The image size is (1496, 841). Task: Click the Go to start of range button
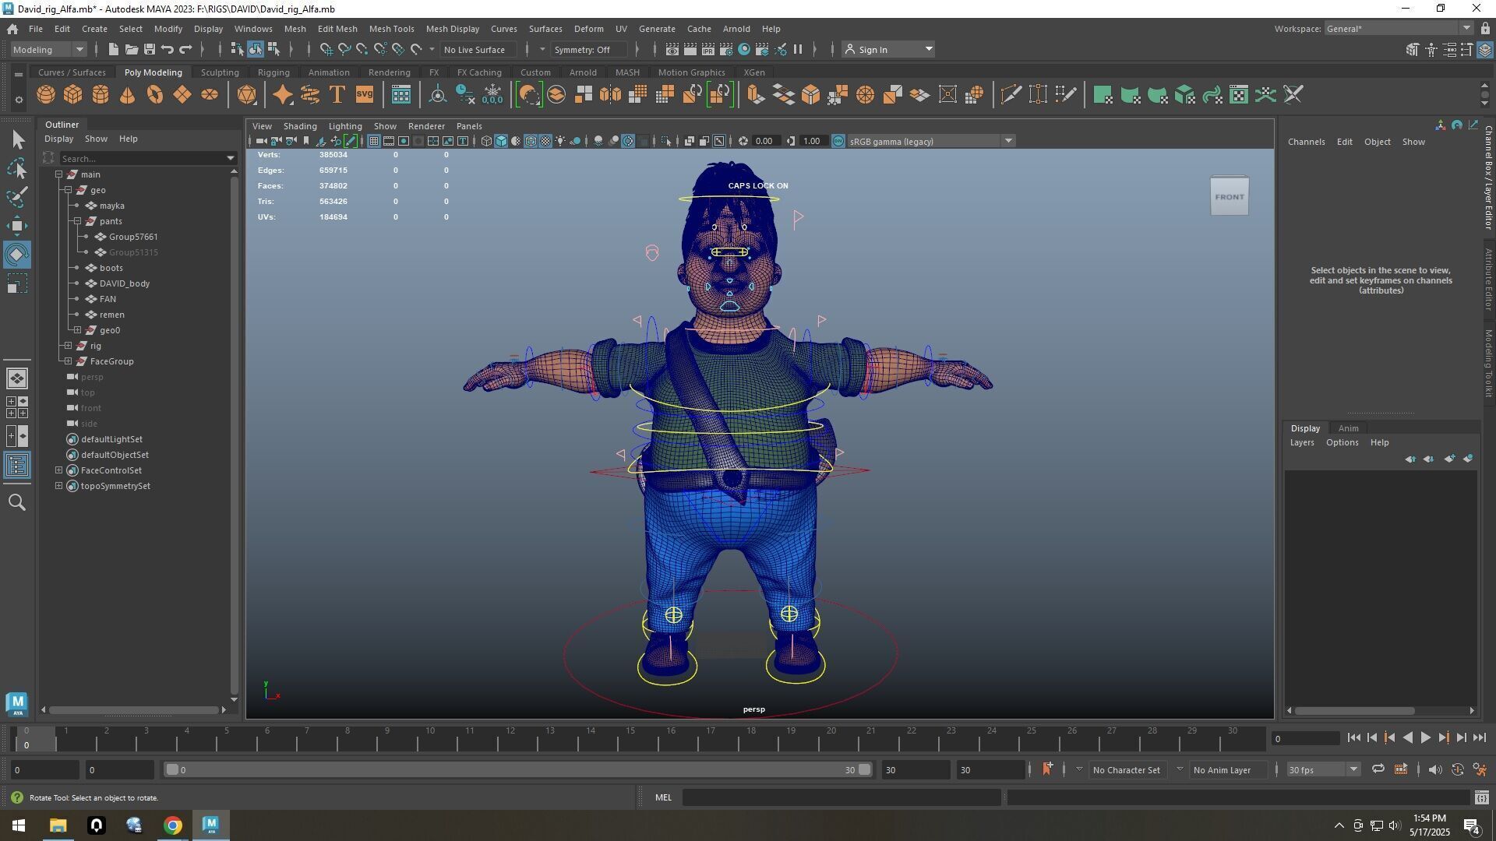click(1354, 737)
